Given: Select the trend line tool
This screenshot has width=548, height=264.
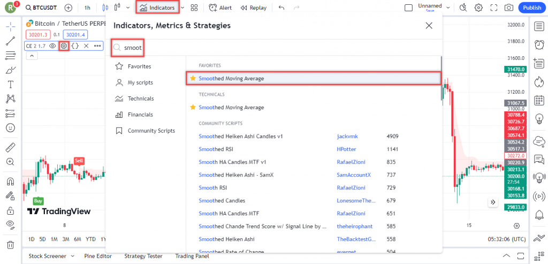Looking at the screenshot, I should click(x=11, y=41).
